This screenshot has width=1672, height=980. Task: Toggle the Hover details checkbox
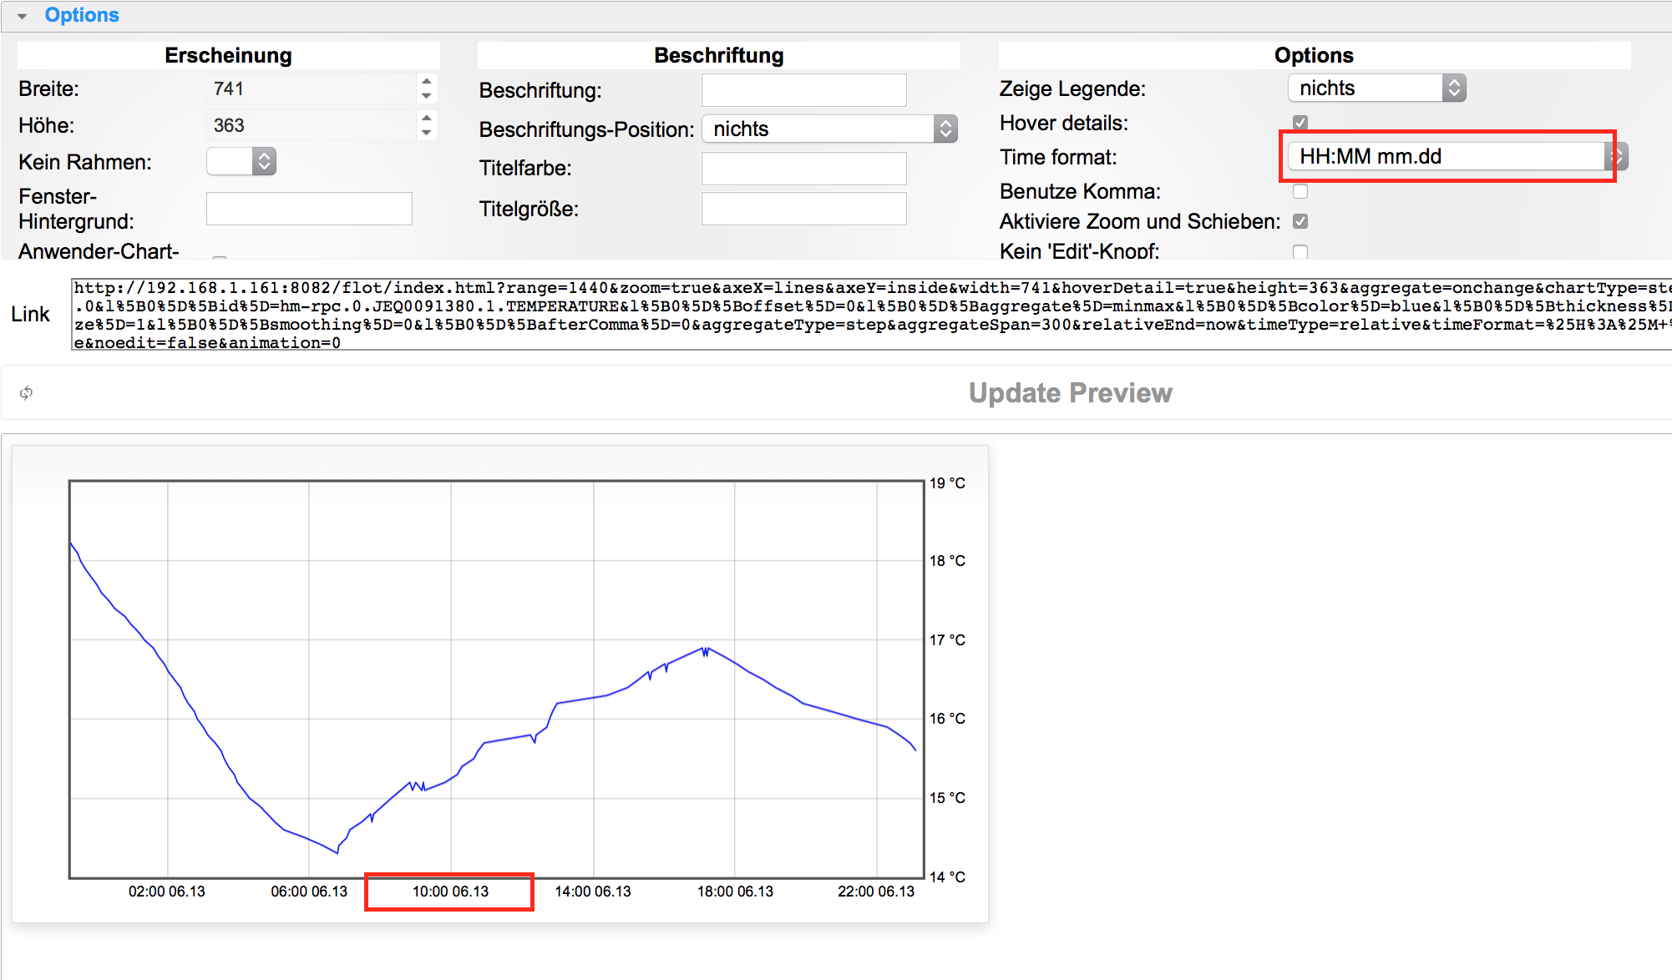(1300, 122)
